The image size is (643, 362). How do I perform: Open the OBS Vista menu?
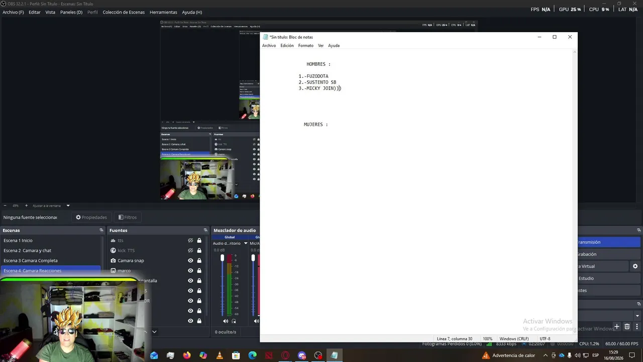[x=50, y=12]
